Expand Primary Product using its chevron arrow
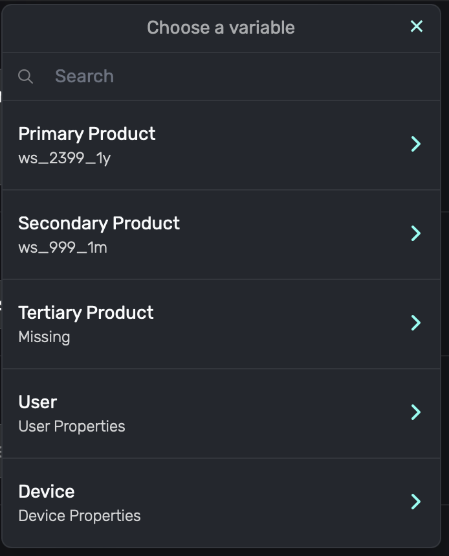The width and height of the screenshot is (449, 556). click(x=416, y=144)
